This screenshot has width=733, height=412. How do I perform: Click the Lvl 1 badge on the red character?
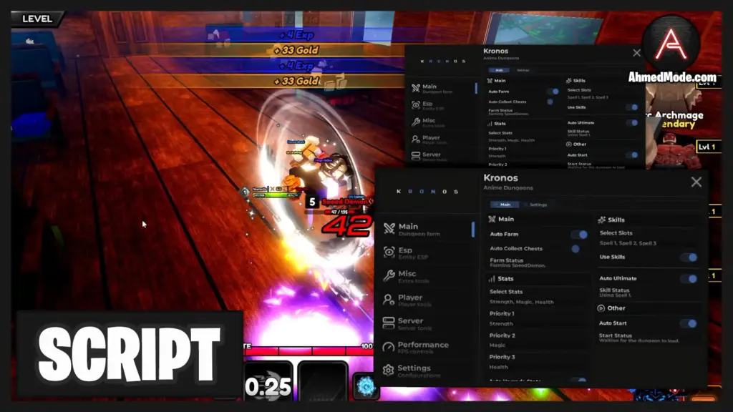click(x=707, y=147)
